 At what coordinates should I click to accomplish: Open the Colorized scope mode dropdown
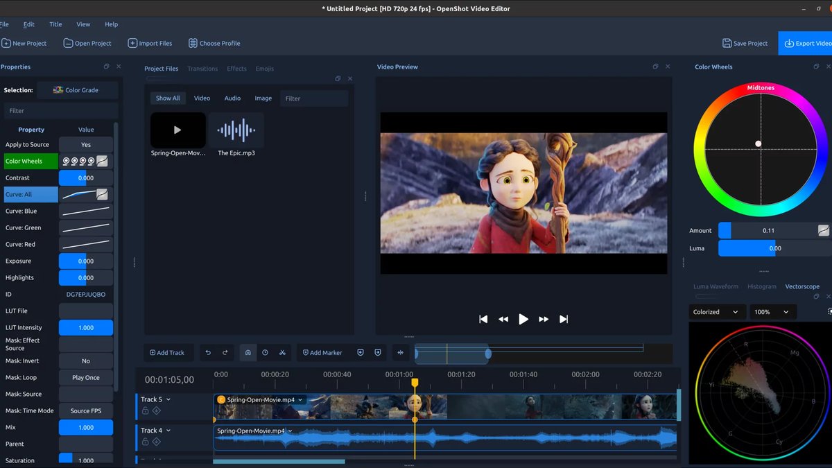tap(718, 312)
